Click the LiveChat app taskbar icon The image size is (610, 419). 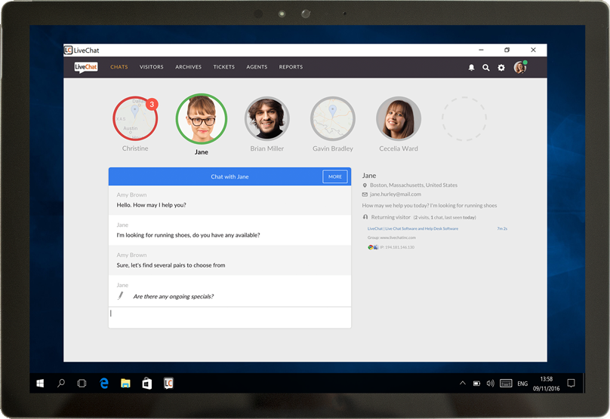point(168,384)
